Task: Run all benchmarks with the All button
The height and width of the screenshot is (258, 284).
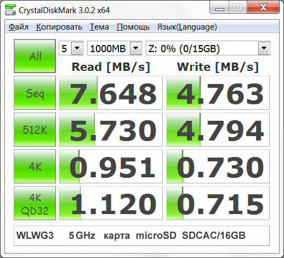Action: coord(35,56)
